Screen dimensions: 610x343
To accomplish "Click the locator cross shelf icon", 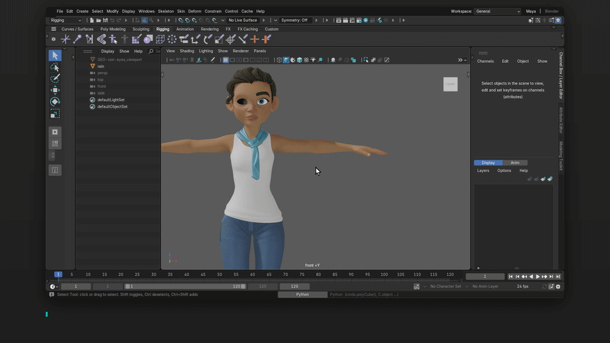I will coord(65,39).
